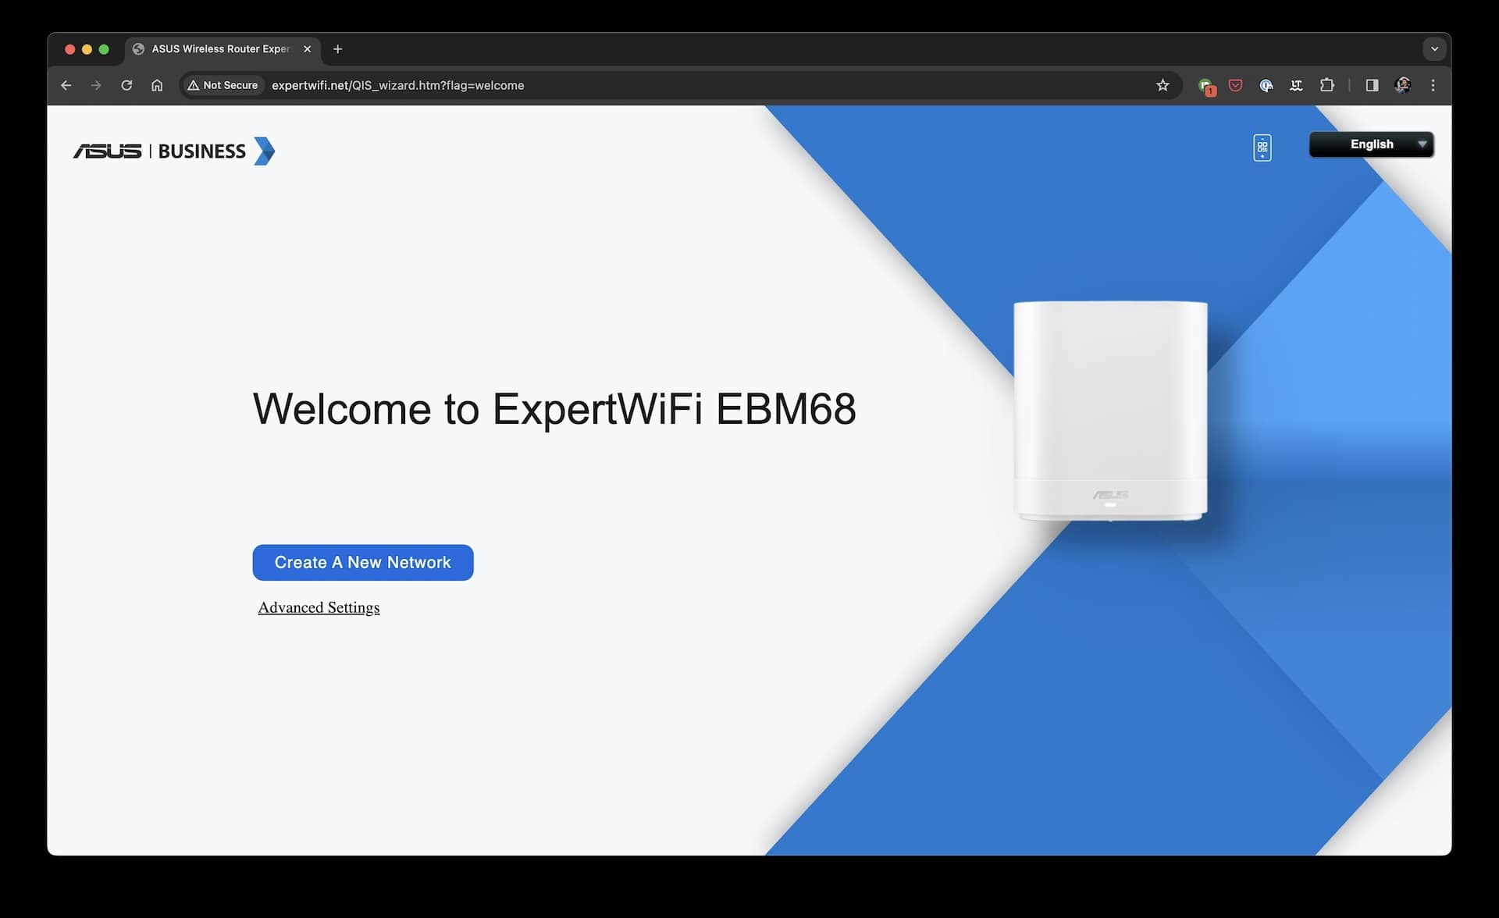Toggle the Ublock Origin extension icon
The image size is (1499, 918).
tap(1234, 86)
